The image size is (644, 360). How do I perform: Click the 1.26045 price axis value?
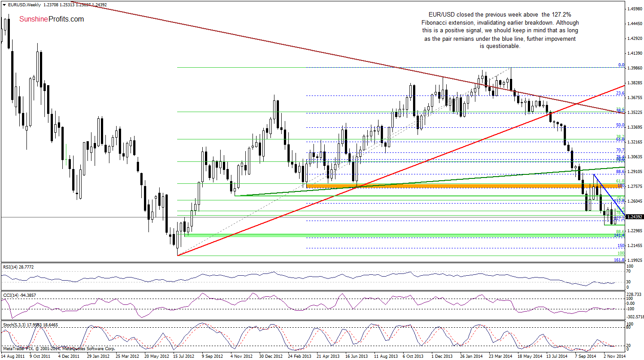(634, 201)
